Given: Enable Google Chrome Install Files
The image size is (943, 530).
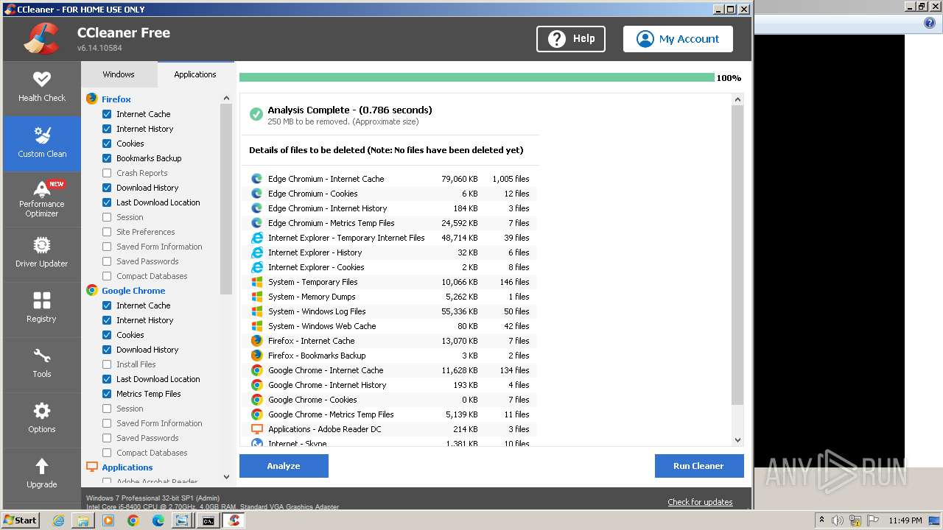Looking at the screenshot, I should pos(107,364).
